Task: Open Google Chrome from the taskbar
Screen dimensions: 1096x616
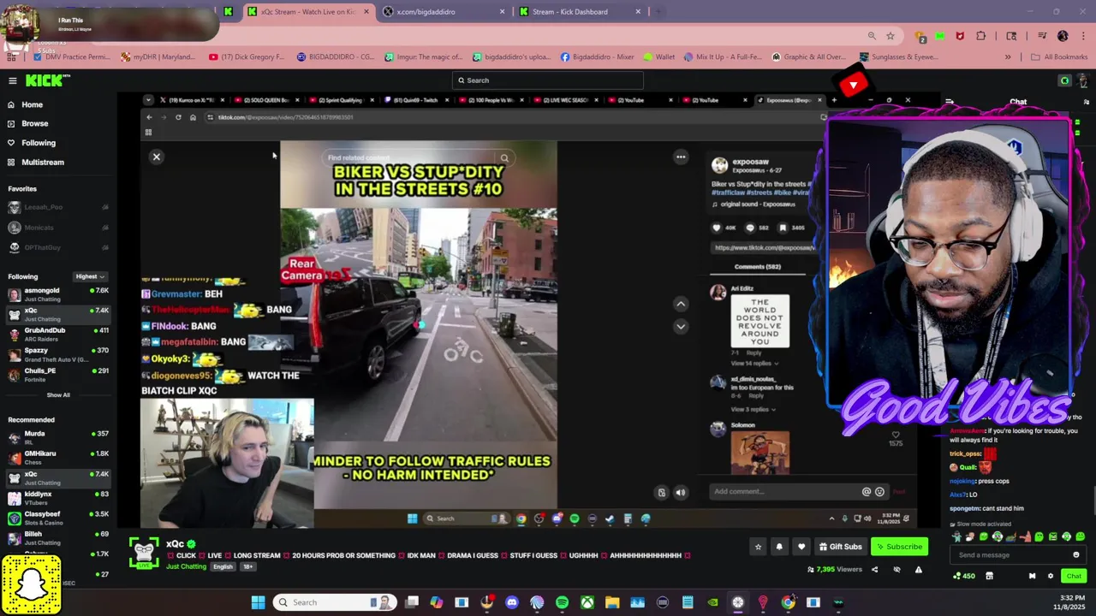Action: click(788, 602)
